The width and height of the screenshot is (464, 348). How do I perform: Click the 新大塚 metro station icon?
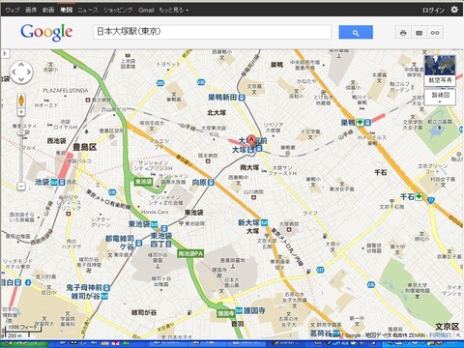pyautogui.click(x=265, y=222)
